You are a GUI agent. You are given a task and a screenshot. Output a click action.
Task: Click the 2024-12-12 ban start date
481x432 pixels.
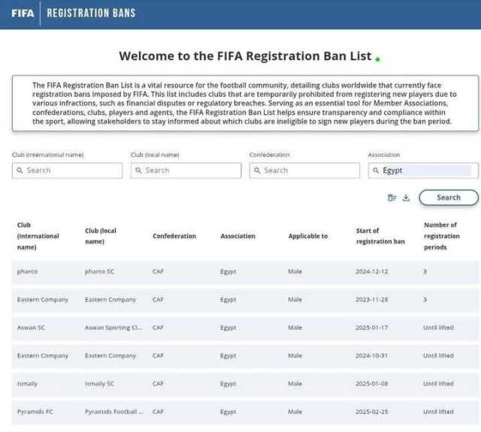tap(372, 272)
